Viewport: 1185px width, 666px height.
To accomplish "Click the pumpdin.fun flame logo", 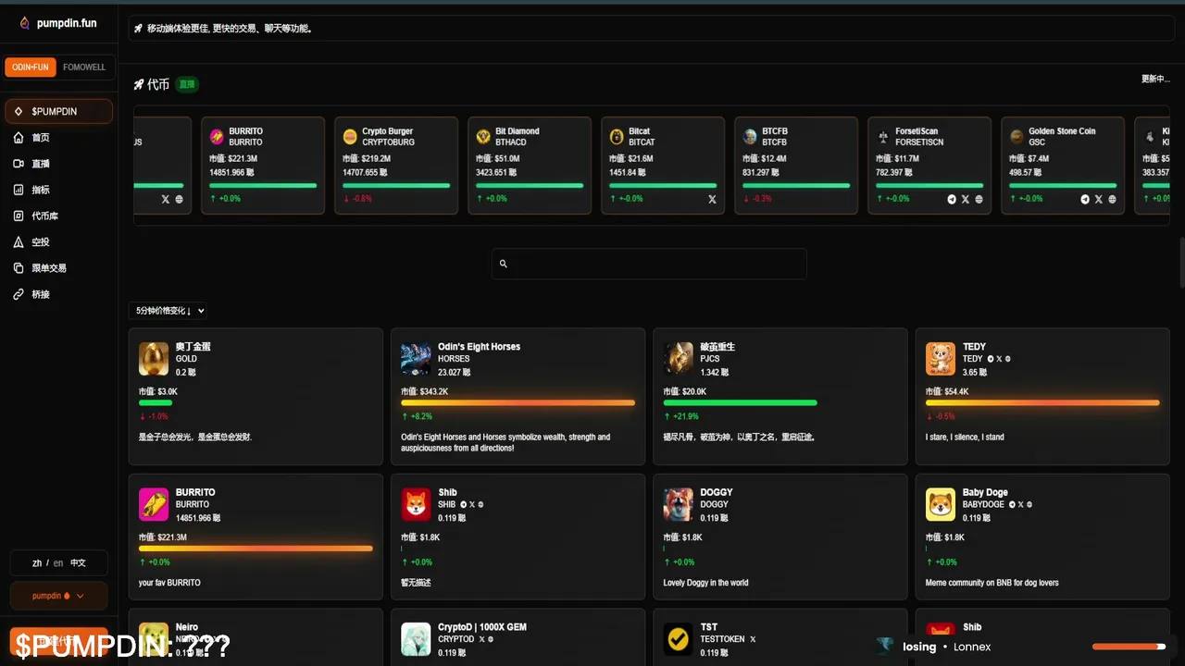I will tap(24, 23).
